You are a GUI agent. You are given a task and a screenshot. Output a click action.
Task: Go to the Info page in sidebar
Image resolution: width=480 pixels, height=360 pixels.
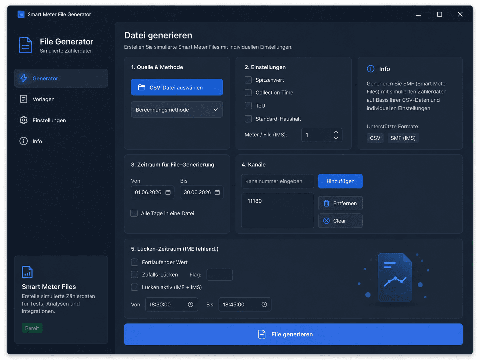[61, 141]
